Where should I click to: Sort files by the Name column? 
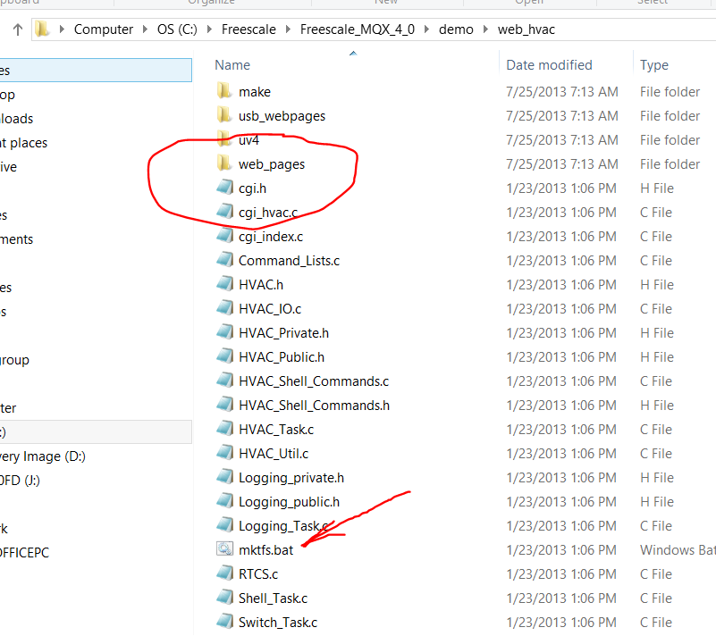click(232, 65)
